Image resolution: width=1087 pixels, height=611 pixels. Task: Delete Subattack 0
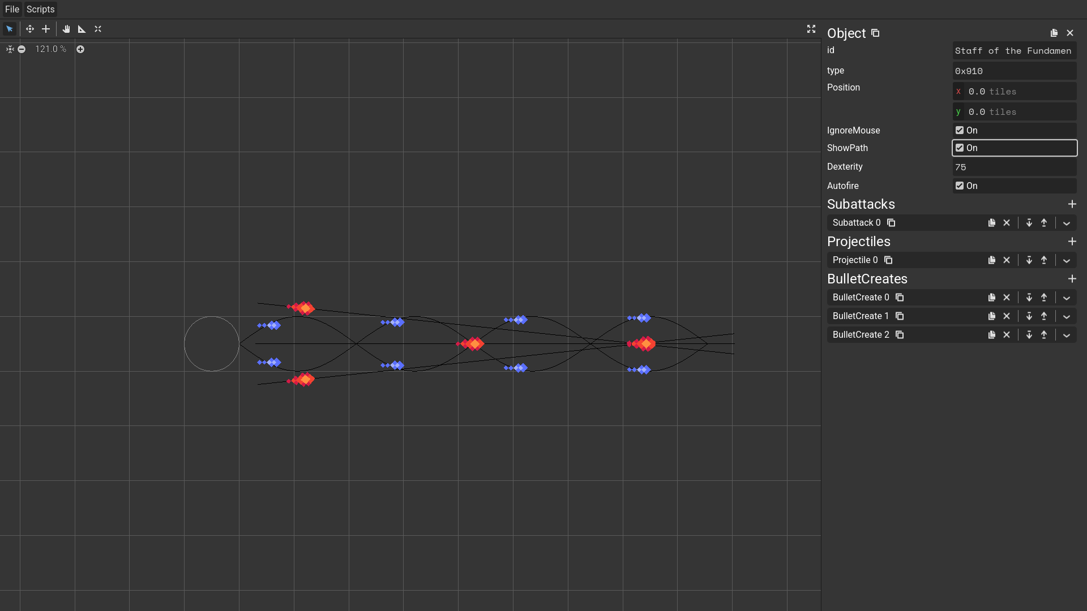pyautogui.click(x=1007, y=223)
